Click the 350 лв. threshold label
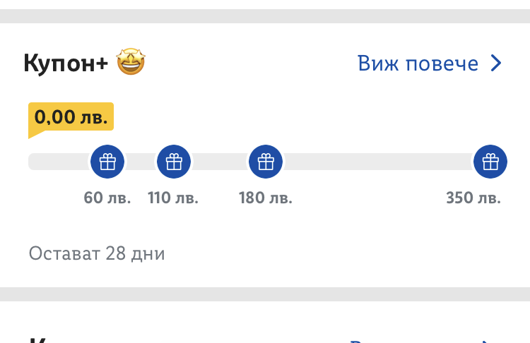This screenshot has height=343, width=530. coord(473,198)
